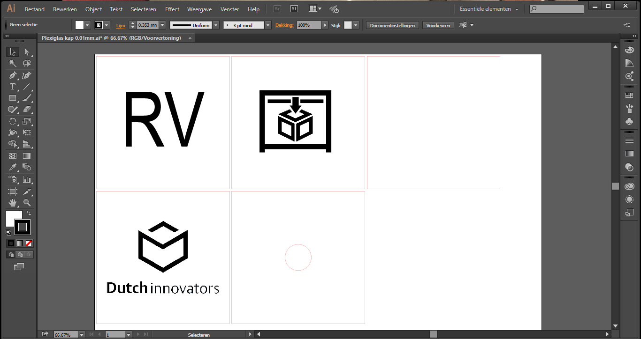Select the Zoom magnifier tool
Screen dimensions: 641x339
(27, 203)
